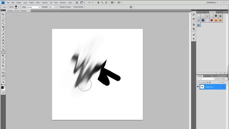Select the Move tool
Viewport: 229px width, 129px height.
click(x=3, y=14)
